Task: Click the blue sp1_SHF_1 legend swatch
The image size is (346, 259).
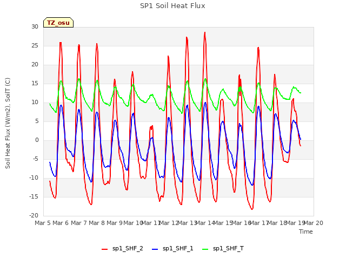Action: (x=155, y=249)
